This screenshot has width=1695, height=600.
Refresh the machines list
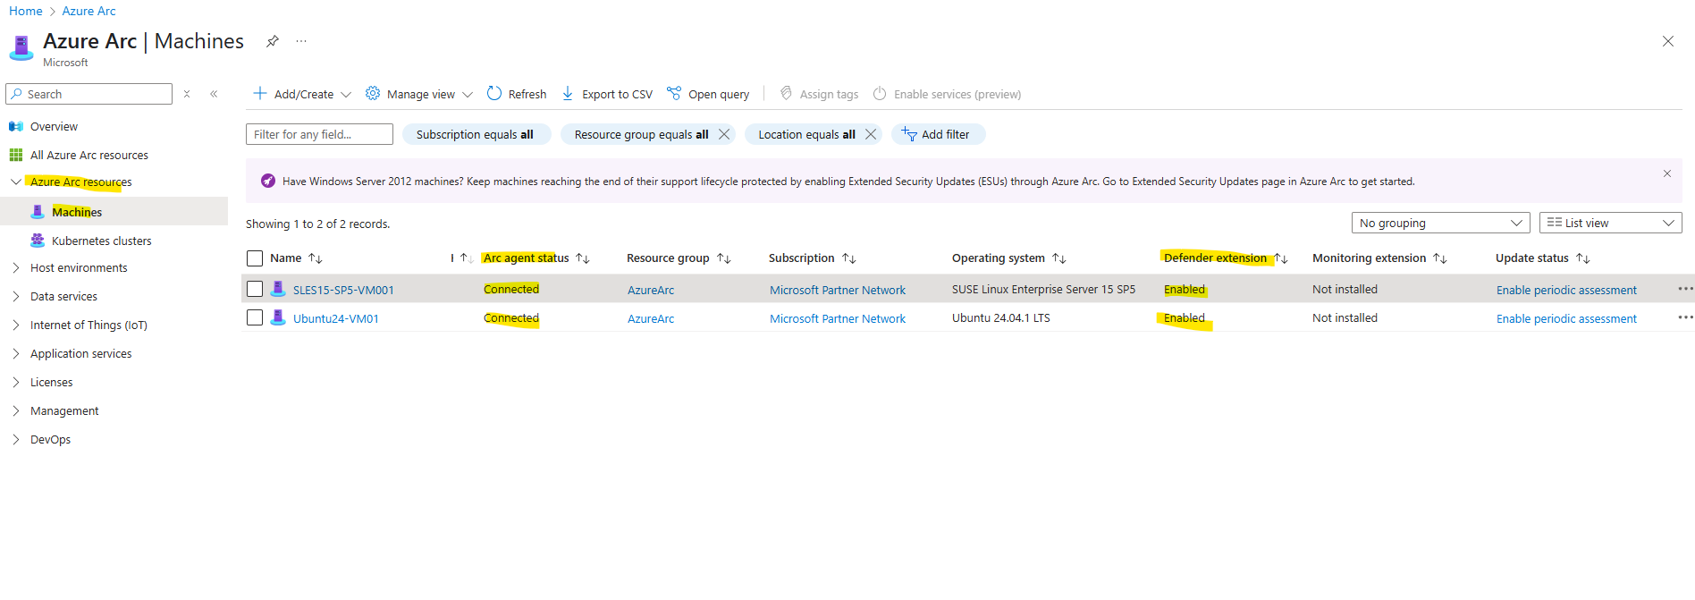click(x=517, y=94)
